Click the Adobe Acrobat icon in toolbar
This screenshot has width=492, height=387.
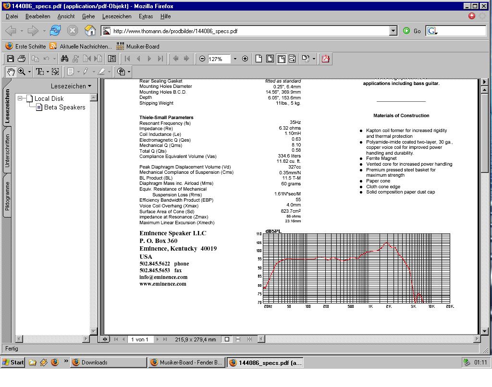pyautogui.click(x=326, y=59)
